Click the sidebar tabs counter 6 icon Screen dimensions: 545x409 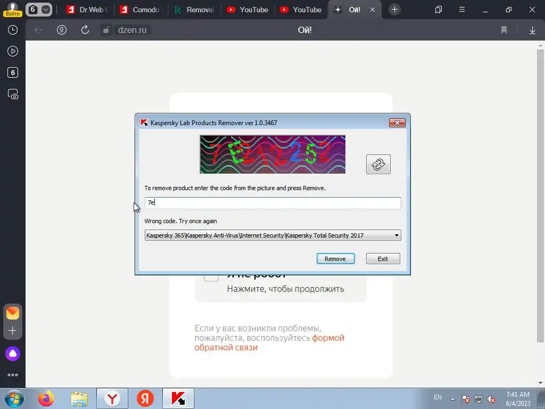point(13,72)
